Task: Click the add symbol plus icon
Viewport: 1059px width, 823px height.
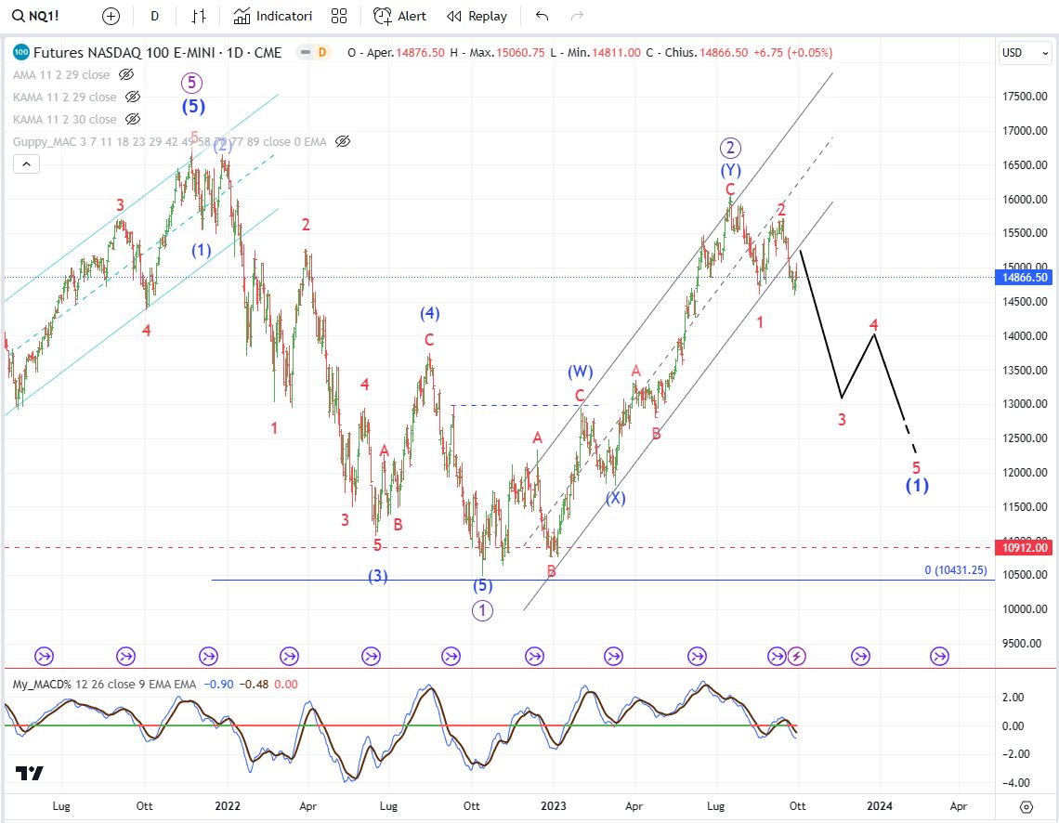Action: [x=111, y=16]
